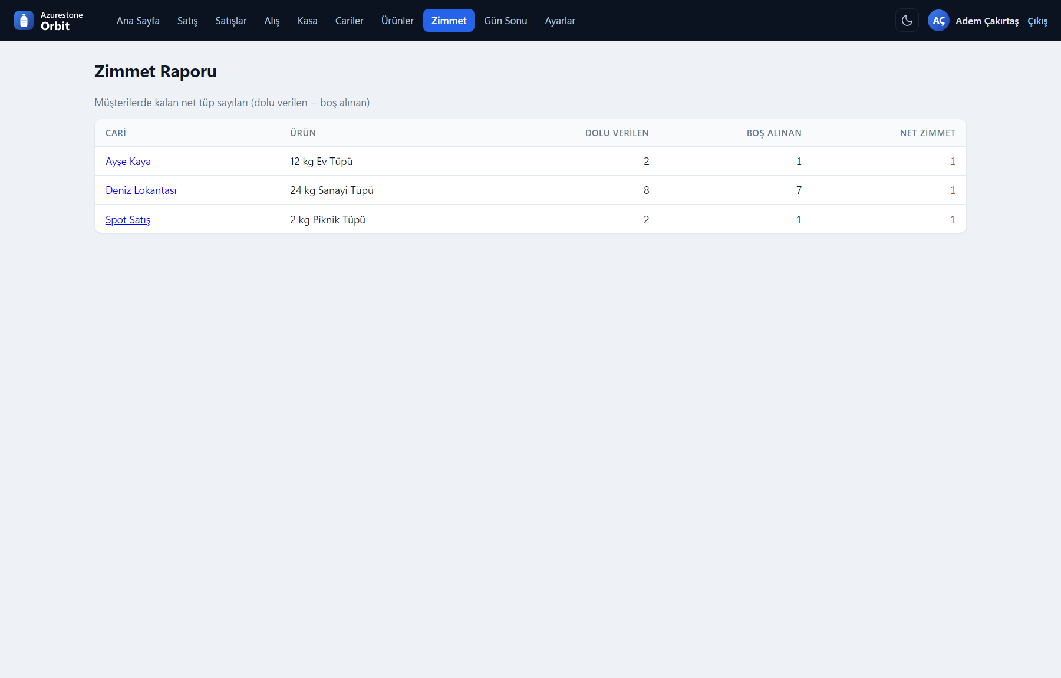1061x678 pixels.
Task: Open the Gün Sonu page
Action: click(x=506, y=21)
